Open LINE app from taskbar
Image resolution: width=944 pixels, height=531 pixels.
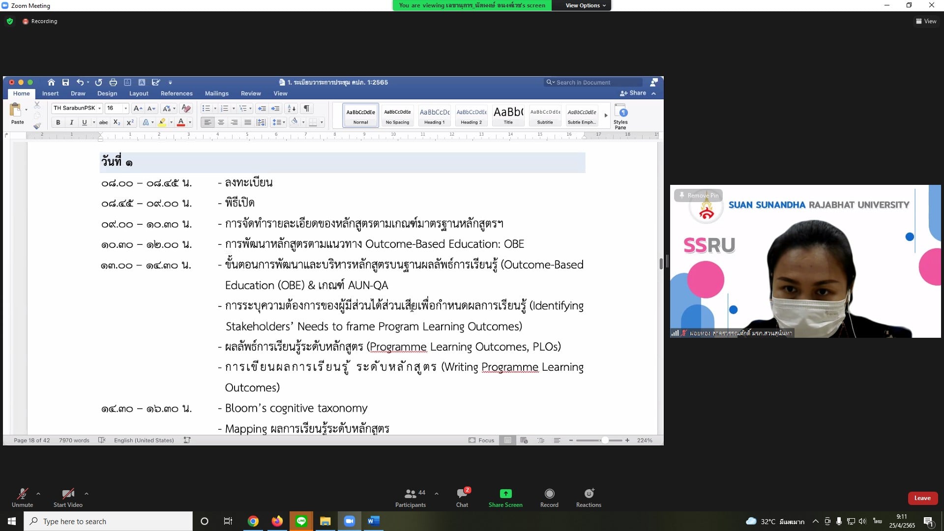pos(301,521)
